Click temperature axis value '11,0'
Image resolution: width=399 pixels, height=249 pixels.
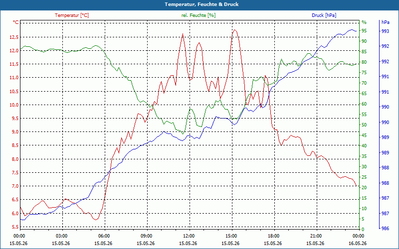pos(14,78)
